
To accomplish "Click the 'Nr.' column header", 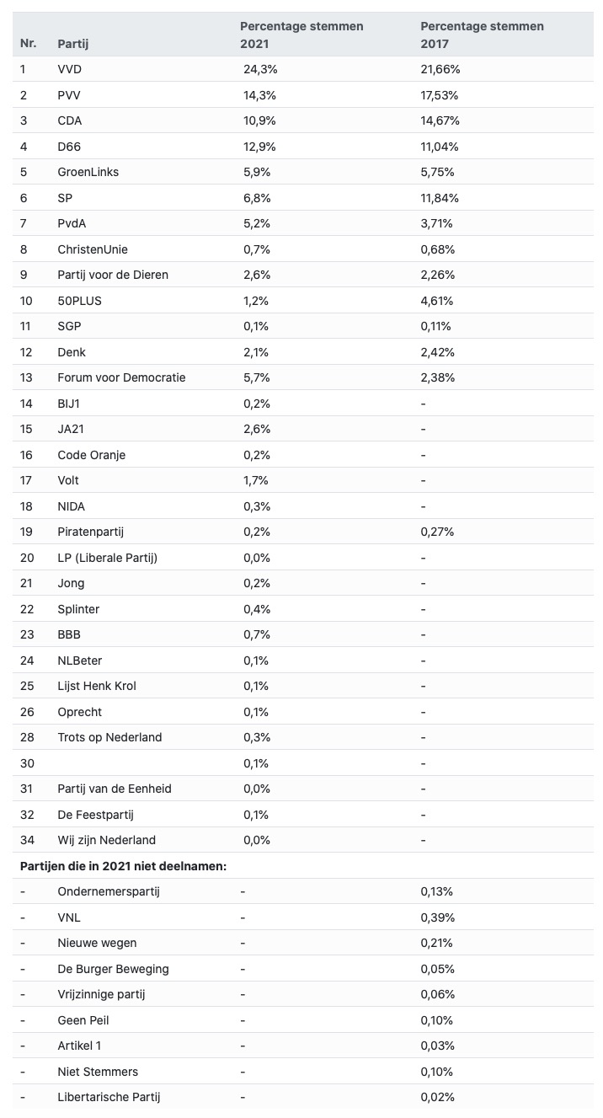I will [29, 43].
